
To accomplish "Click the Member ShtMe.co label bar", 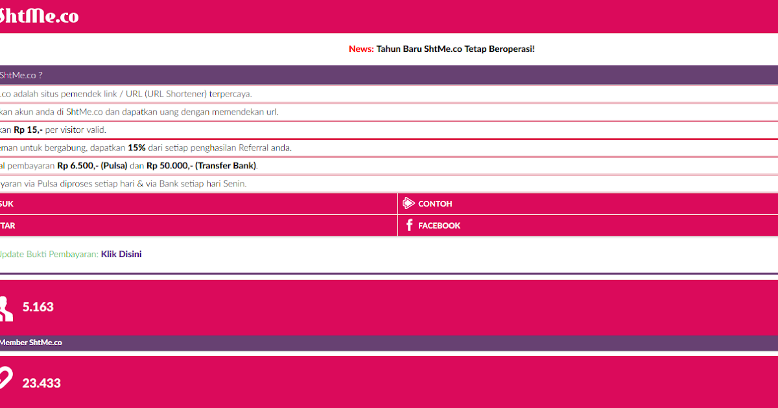I will pyautogui.click(x=389, y=343).
